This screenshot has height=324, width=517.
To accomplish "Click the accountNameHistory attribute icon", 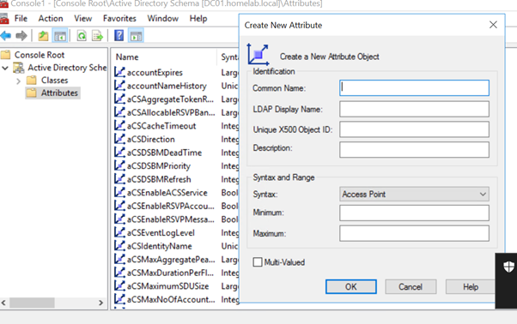I will (x=119, y=86).
